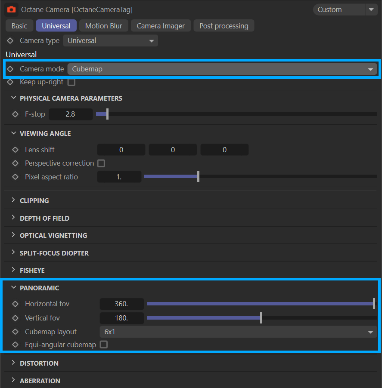The width and height of the screenshot is (382, 388).
Task: Click keyframe diamond next to Camera type
Action: (10, 41)
